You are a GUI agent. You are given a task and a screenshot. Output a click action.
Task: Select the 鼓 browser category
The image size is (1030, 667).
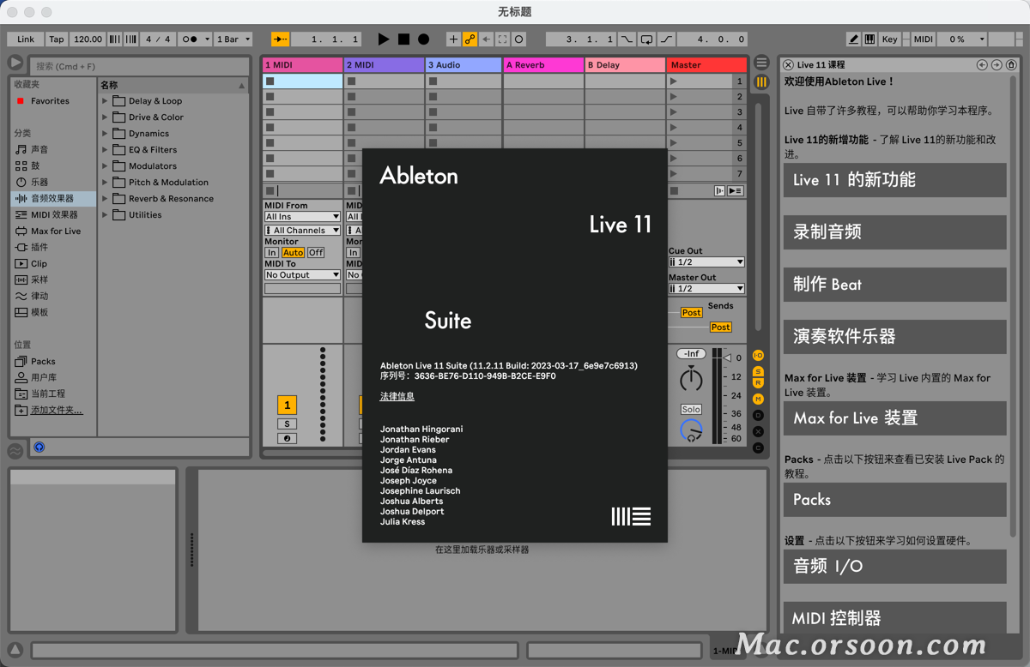click(x=35, y=165)
